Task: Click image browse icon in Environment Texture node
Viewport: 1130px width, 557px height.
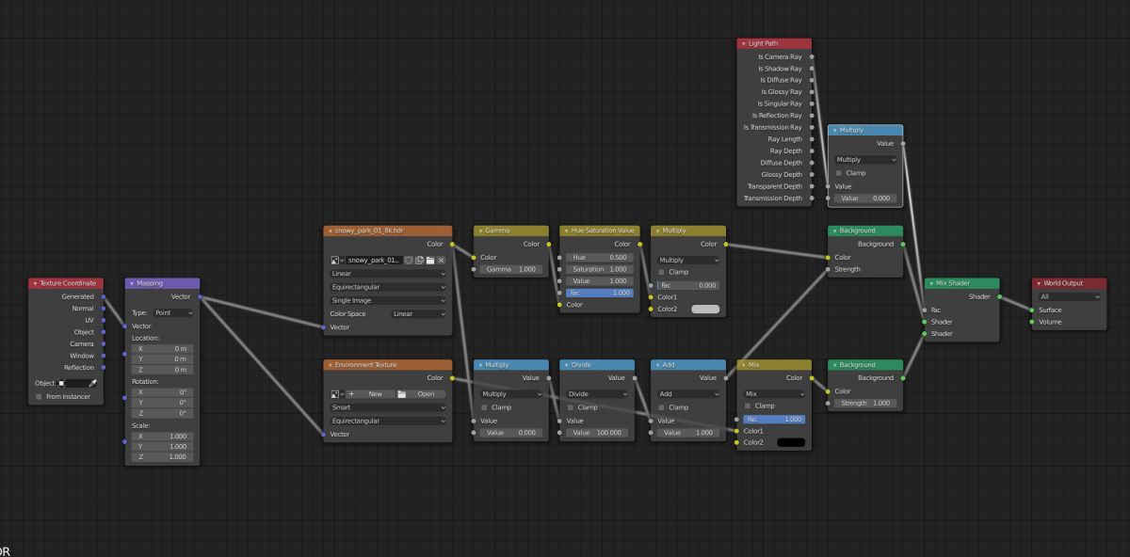Action: point(337,394)
